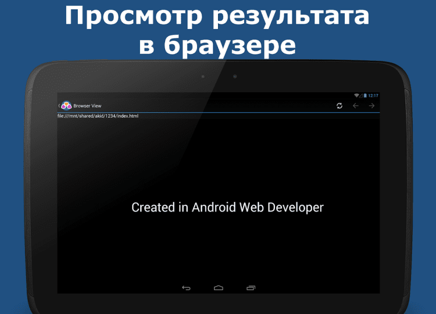Focus the file:///mnt/shared/akid/1234/index.html address field
The image size is (436, 314).
[218, 116]
